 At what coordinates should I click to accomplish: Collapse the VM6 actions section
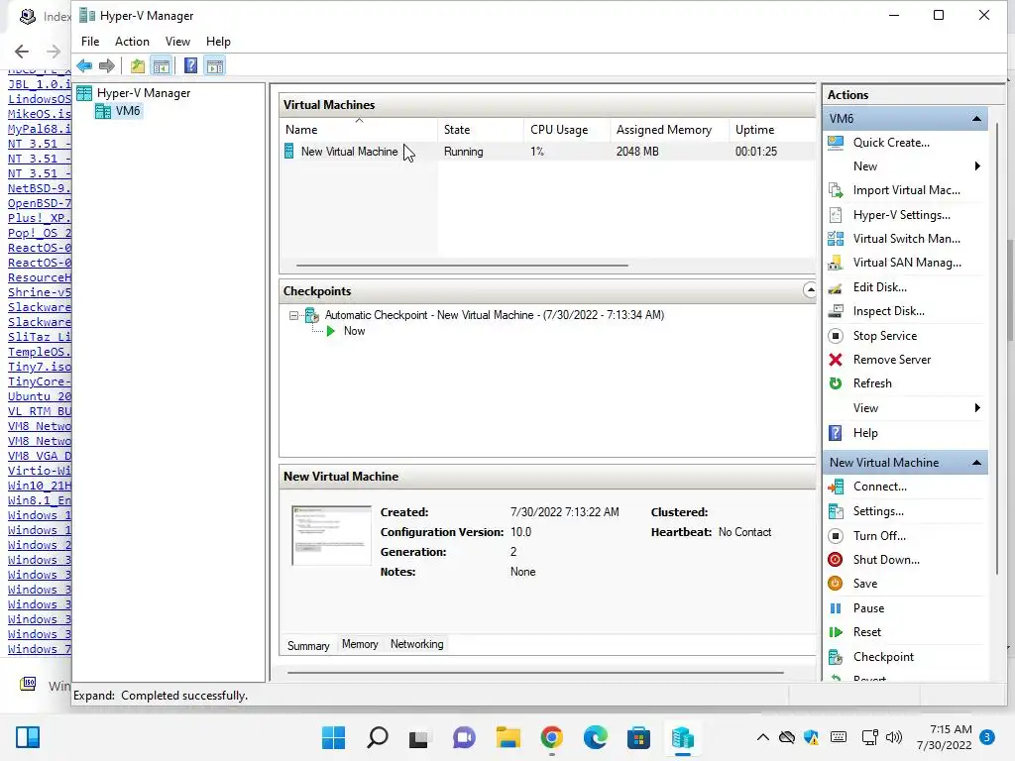[x=976, y=119]
